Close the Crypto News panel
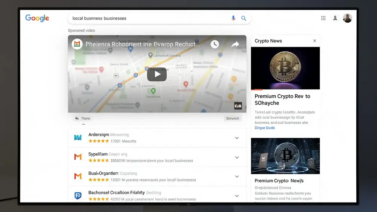The width and height of the screenshot is (377, 212). coord(314,41)
